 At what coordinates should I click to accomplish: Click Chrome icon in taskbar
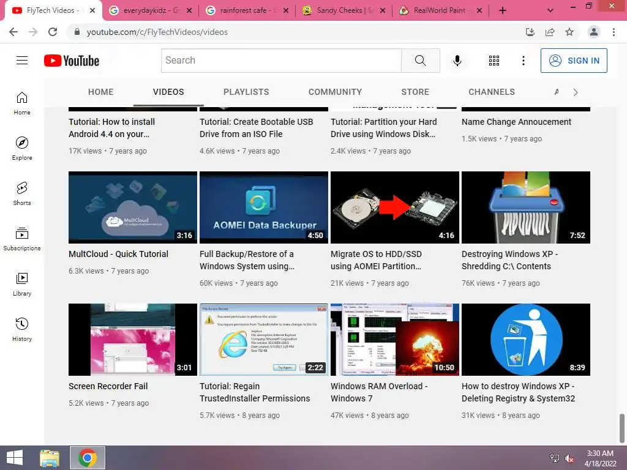[x=88, y=458]
